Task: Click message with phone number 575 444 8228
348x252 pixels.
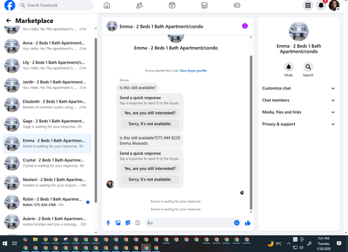Action: tap(150, 140)
